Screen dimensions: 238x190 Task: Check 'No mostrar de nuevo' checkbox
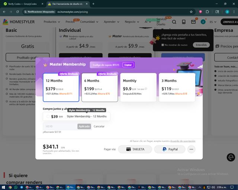(x=163, y=45)
